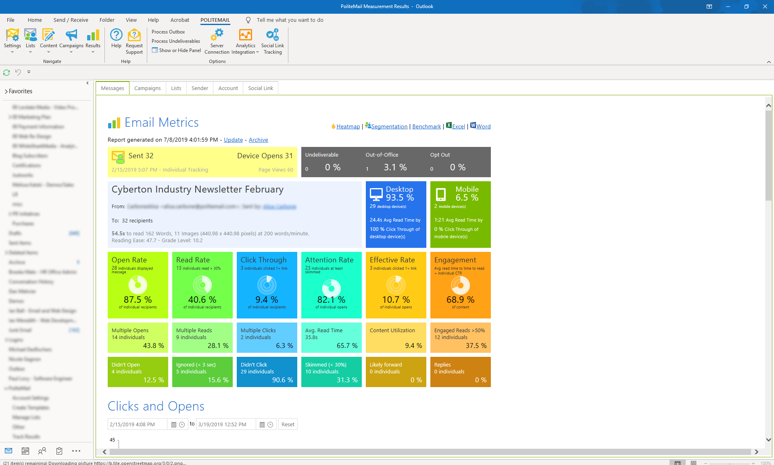Open Campaigns dropdown arrow
This screenshot has height=465, width=774.
tap(71, 52)
